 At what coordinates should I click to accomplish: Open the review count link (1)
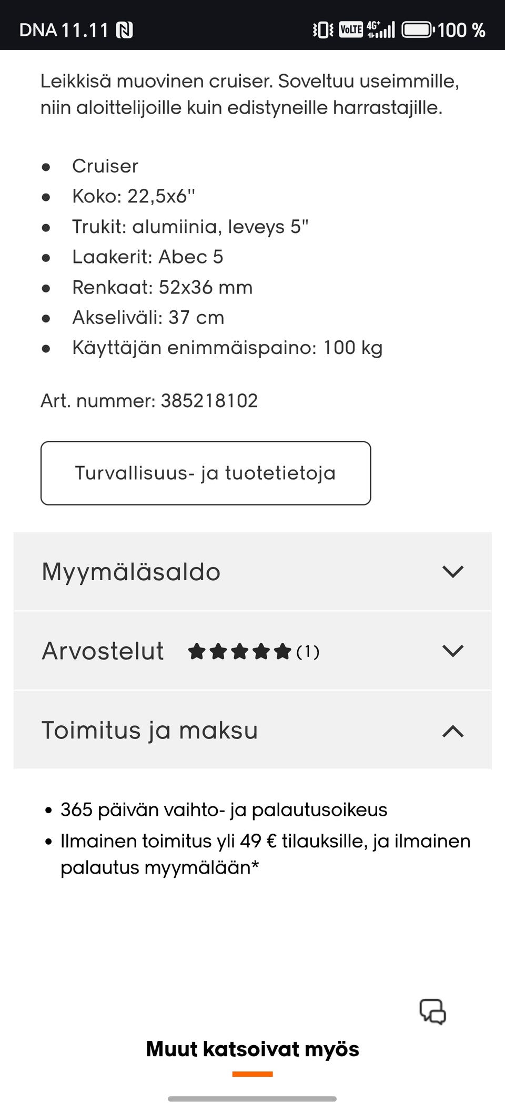click(x=308, y=652)
